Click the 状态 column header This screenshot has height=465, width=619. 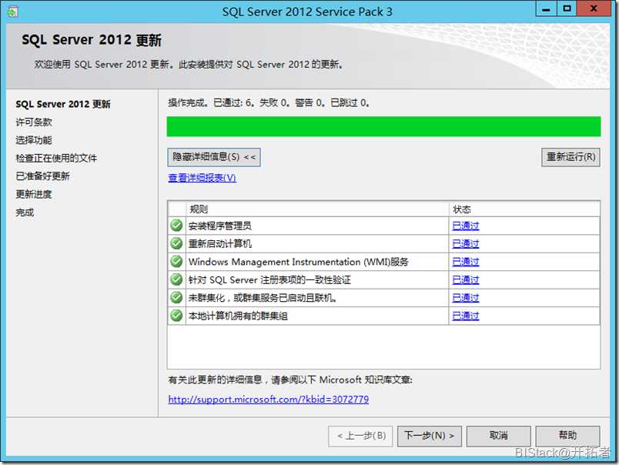[524, 209]
